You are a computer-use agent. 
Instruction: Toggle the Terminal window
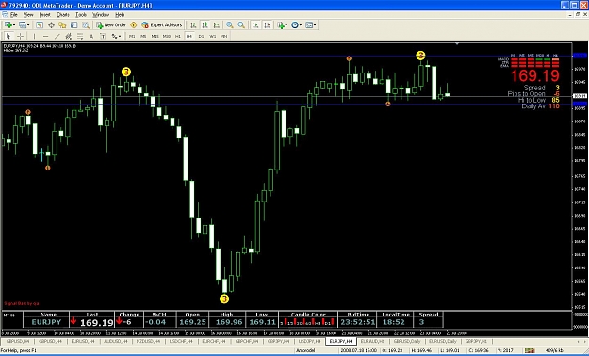(x=74, y=24)
